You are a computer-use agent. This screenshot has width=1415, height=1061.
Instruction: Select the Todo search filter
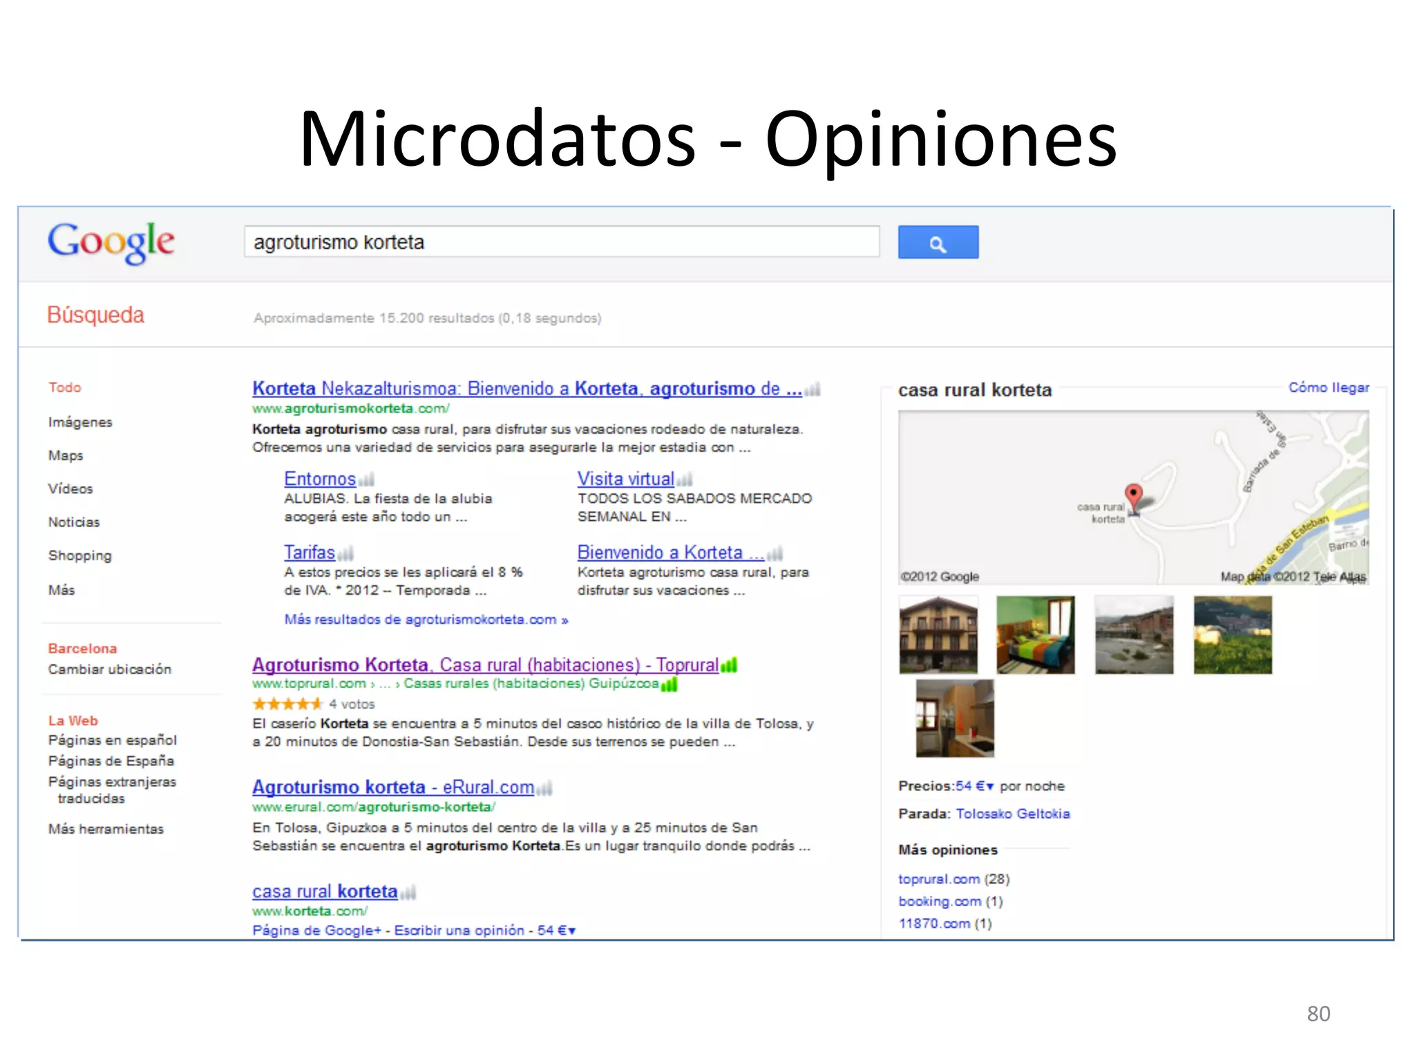coord(65,388)
